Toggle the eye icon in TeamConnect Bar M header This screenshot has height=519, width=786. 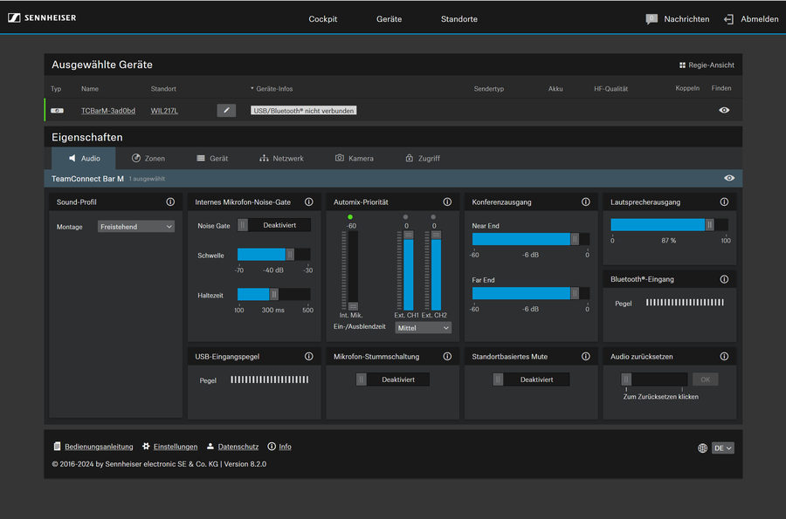729,178
